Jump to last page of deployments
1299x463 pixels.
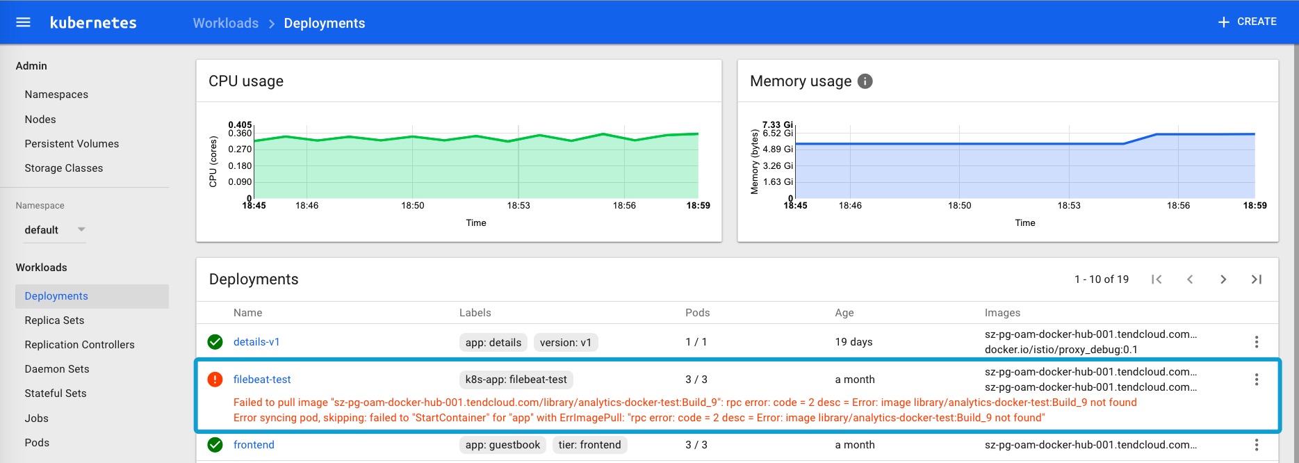click(x=1256, y=279)
